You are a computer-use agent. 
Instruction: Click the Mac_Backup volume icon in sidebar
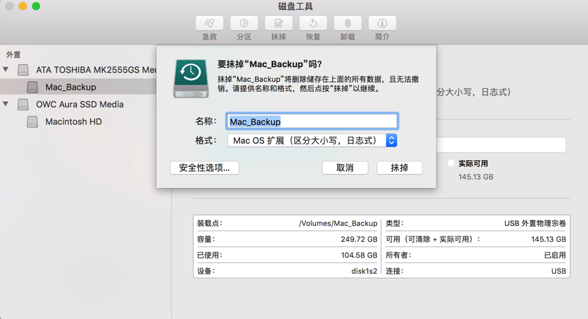click(32, 87)
